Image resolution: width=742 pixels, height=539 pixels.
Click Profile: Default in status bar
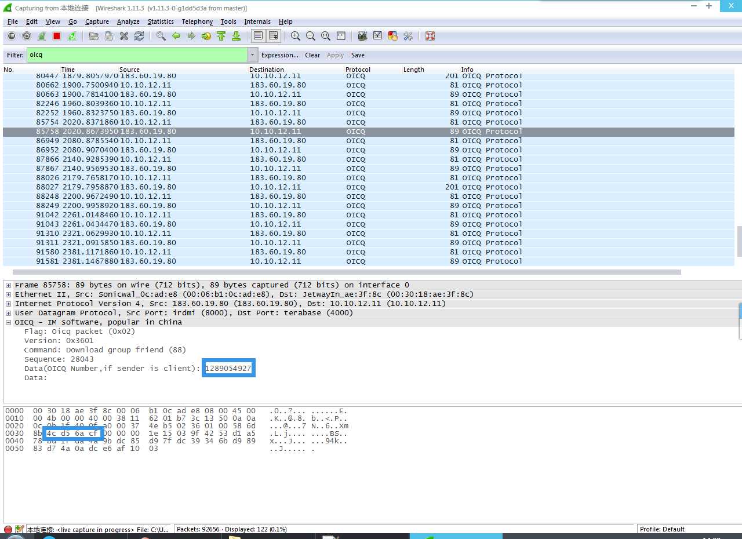click(x=661, y=529)
